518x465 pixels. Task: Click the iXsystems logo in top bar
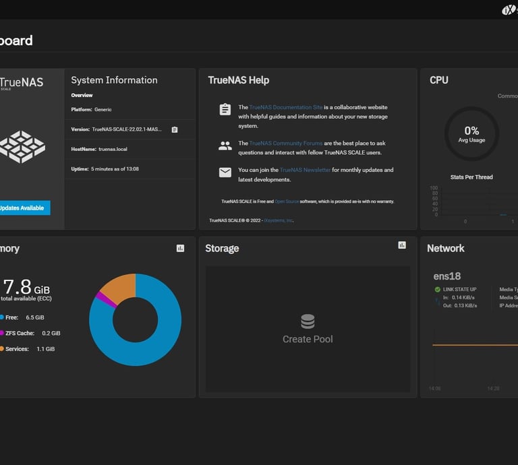coord(509,10)
